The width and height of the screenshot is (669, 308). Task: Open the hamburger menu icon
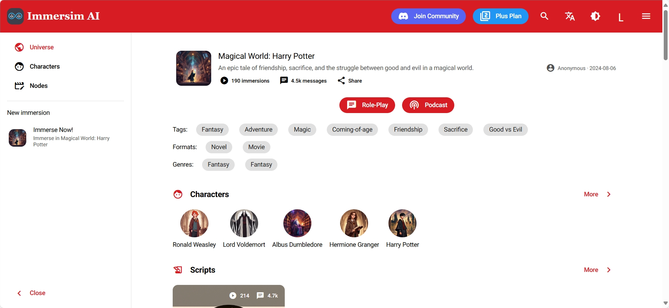[646, 16]
